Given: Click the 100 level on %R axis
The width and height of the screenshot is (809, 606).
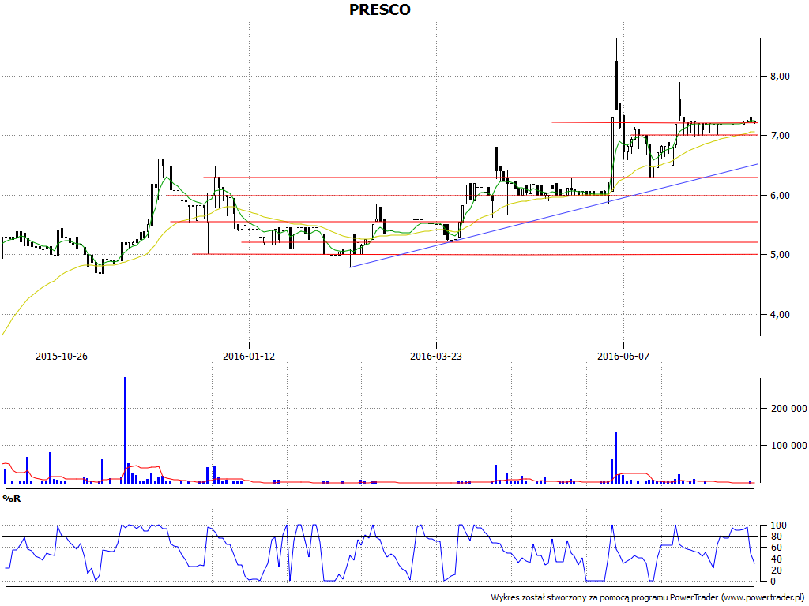Looking at the screenshot, I should (778, 526).
